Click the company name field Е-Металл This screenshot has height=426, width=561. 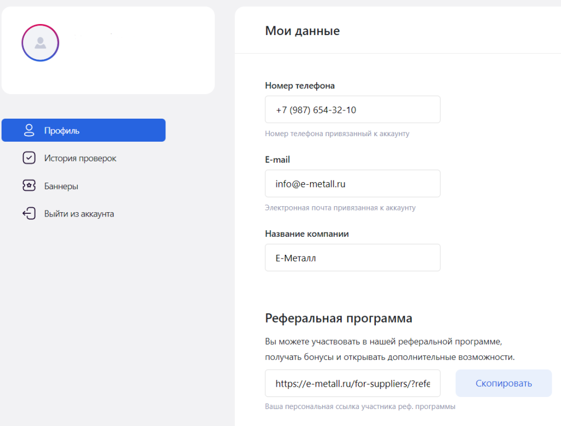pos(352,258)
